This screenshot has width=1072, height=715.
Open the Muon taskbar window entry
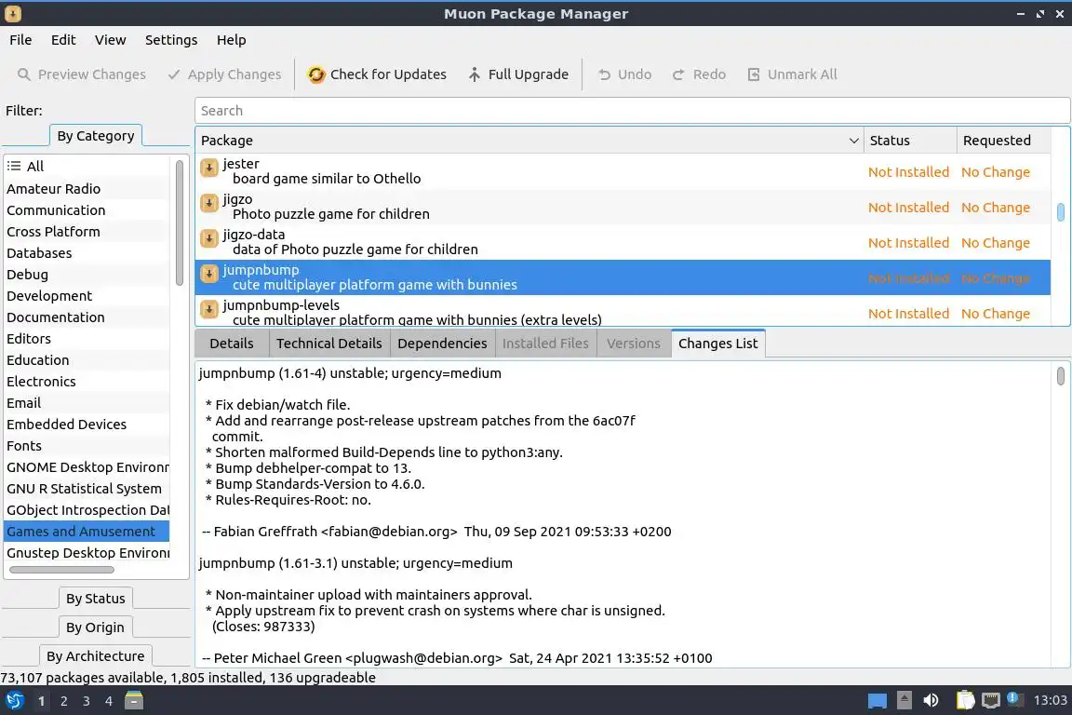(134, 701)
